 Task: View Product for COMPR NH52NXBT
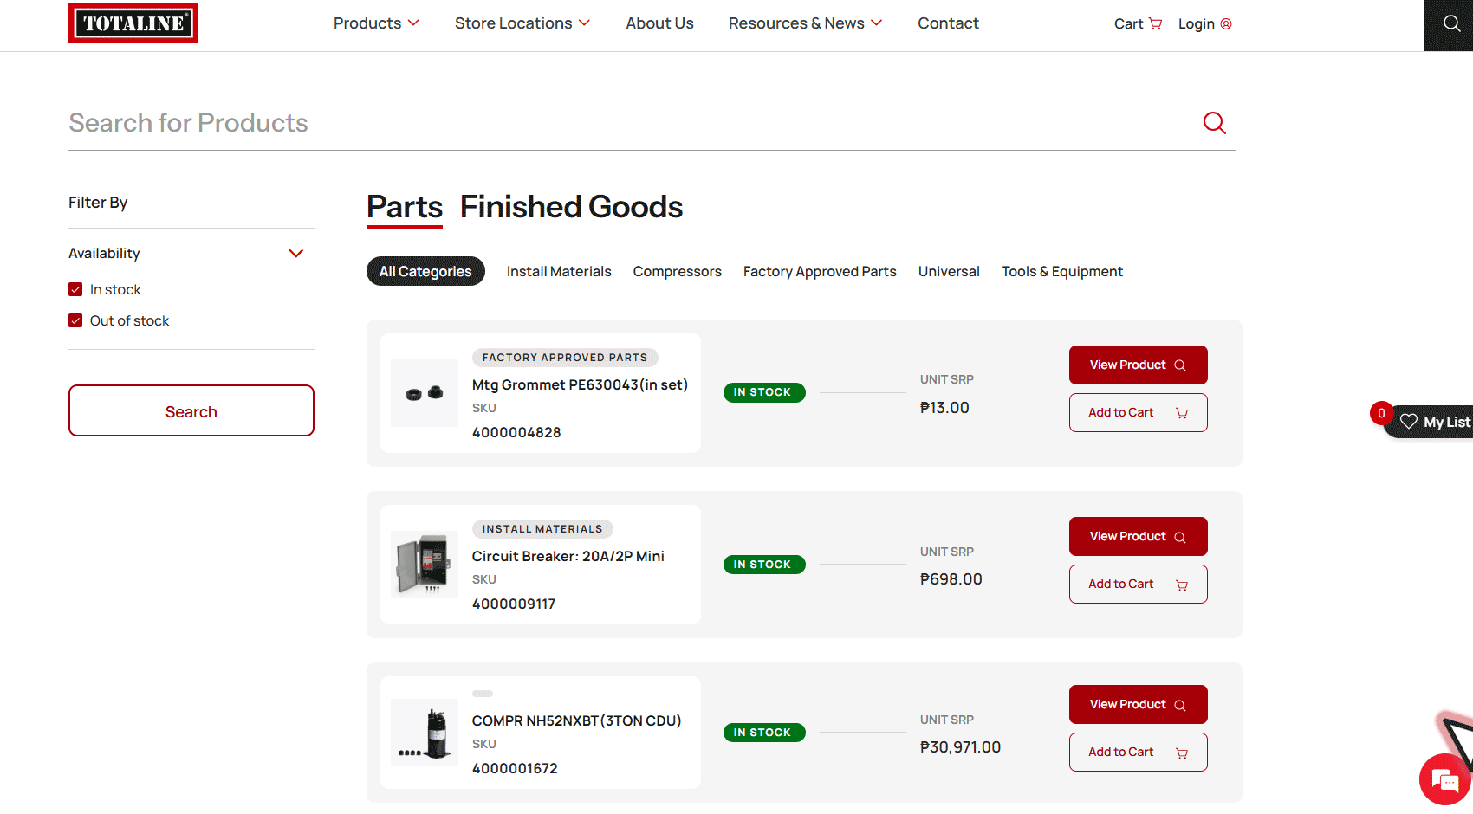(x=1138, y=704)
